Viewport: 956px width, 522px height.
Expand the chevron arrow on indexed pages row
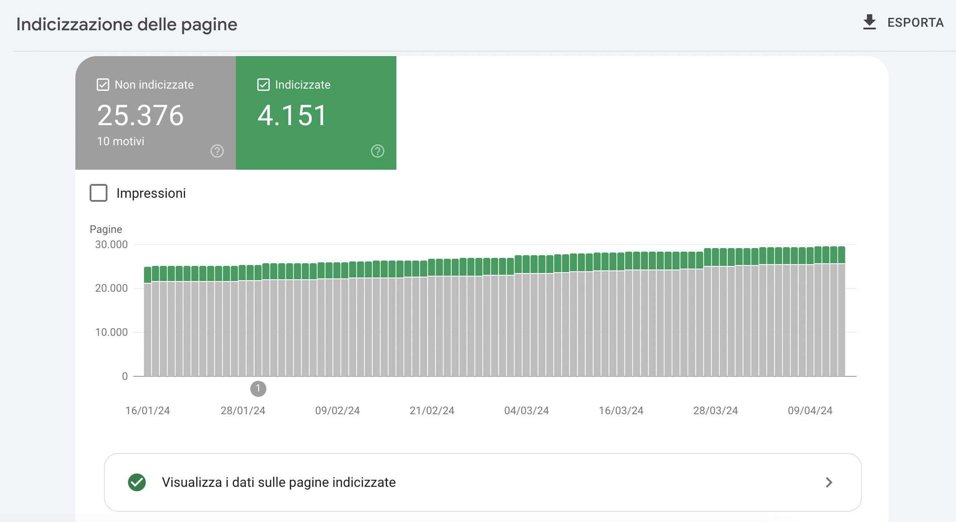tap(828, 482)
